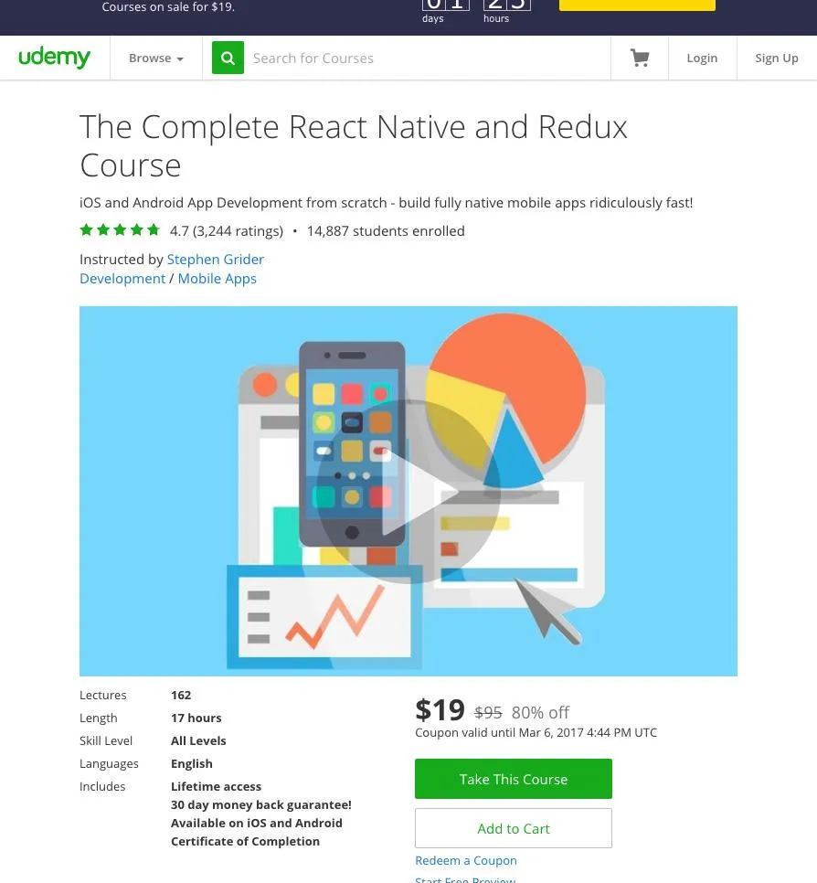
Task: Click the Sign Up link
Action: [777, 58]
